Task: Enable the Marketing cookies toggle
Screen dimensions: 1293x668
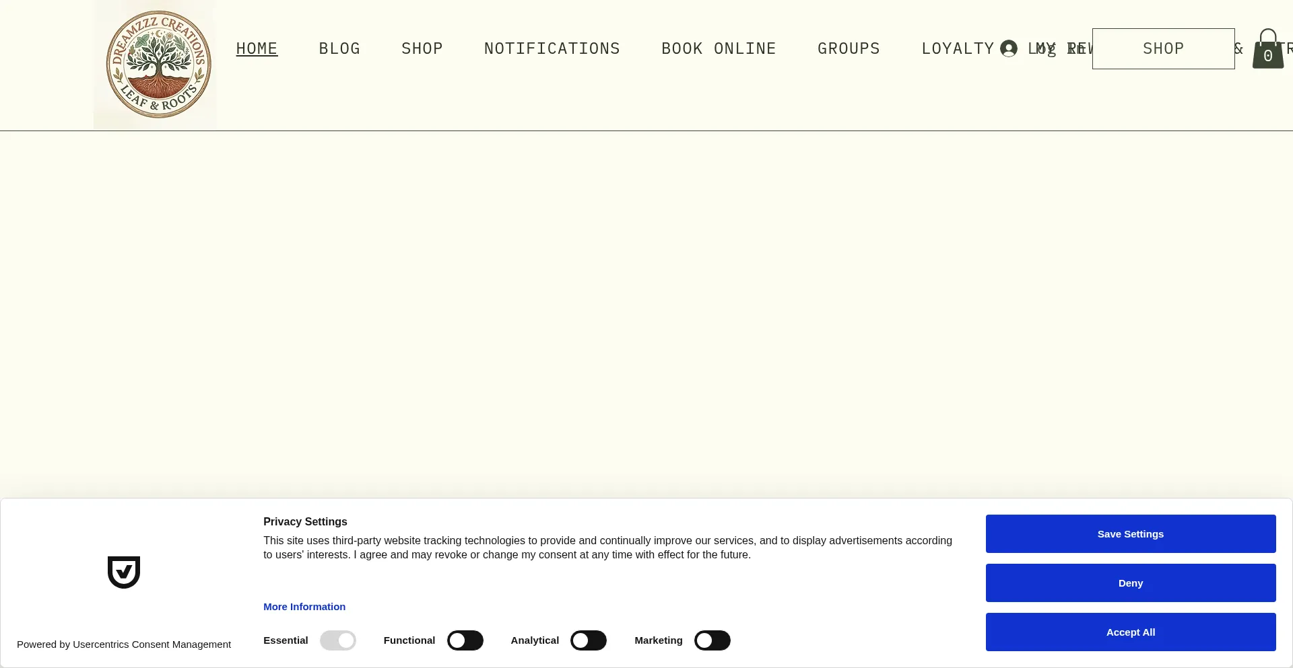Action: coord(712,640)
